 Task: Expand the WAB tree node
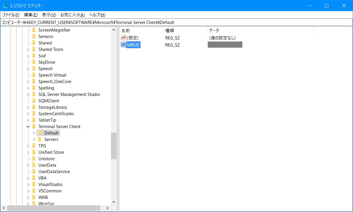28,197
